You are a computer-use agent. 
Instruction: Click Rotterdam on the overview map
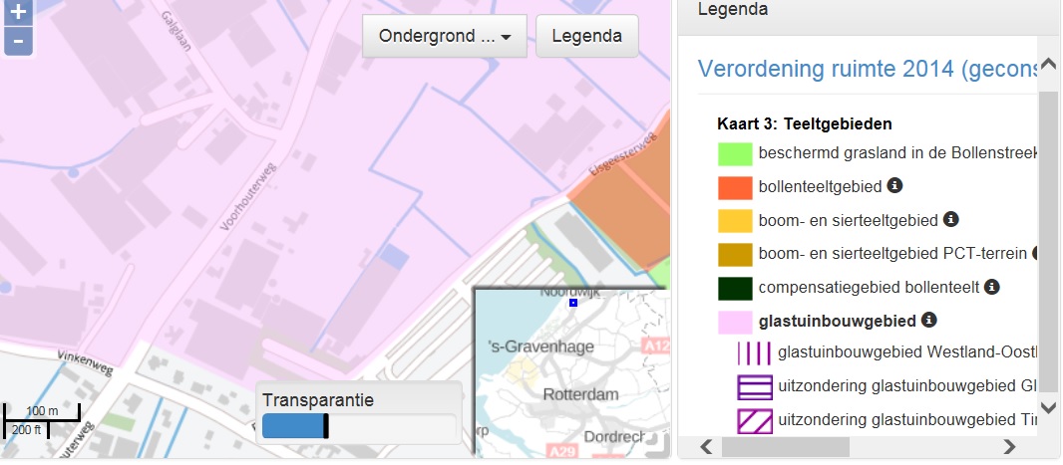(x=581, y=394)
